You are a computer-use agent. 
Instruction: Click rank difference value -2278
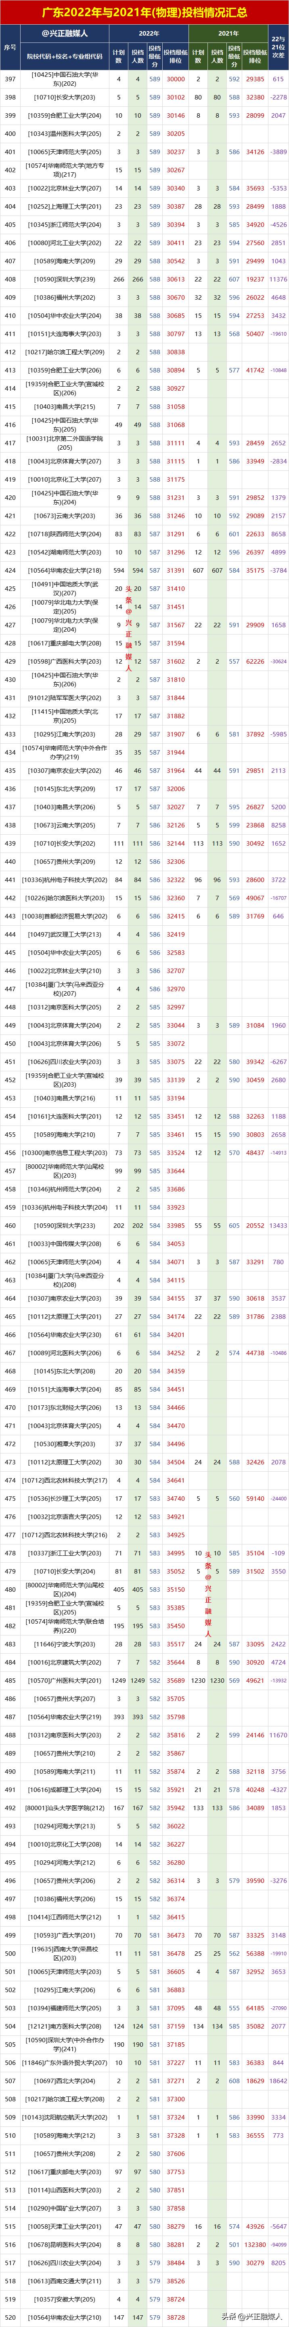click(x=278, y=97)
